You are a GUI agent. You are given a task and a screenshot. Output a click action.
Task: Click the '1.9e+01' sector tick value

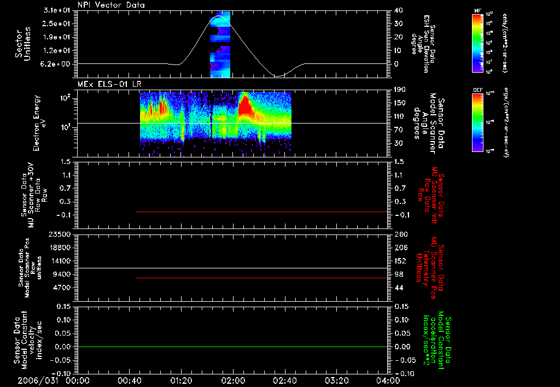click(x=57, y=37)
